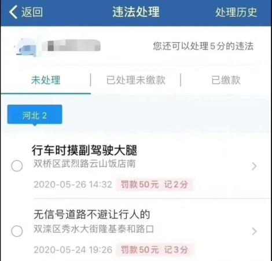Tap 罚款50元 记2分 penalty badge
Viewport: 272px width, 261px height.
(155, 185)
